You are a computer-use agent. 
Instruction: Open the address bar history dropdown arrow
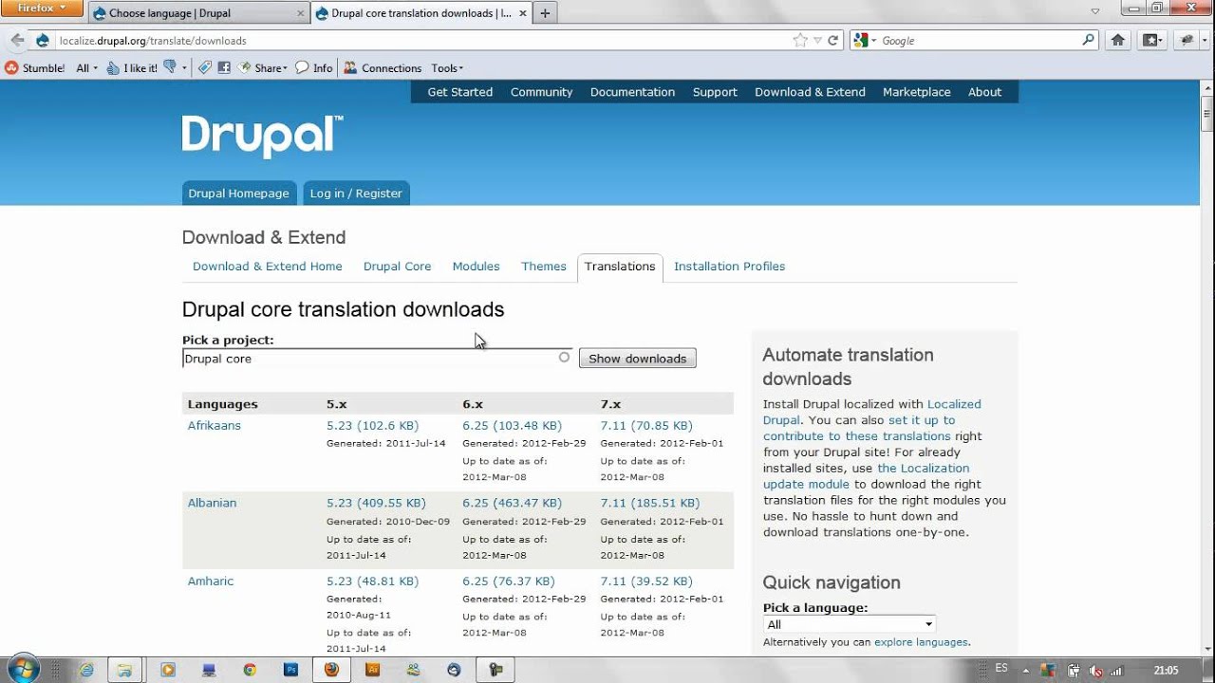click(817, 41)
